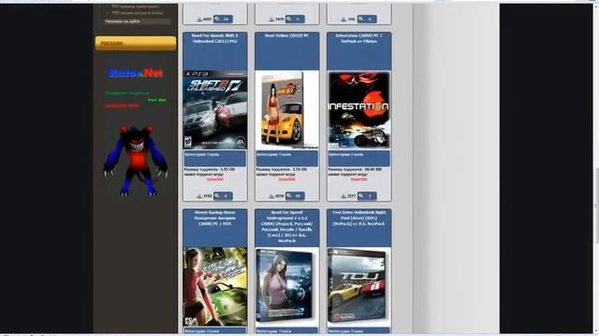Open the Heat Online (2010) PC title link

tap(286, 35)
